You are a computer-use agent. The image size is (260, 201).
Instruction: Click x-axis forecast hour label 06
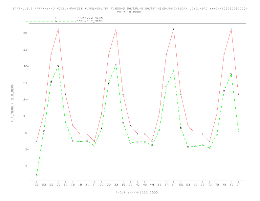[x=51, y=185]
